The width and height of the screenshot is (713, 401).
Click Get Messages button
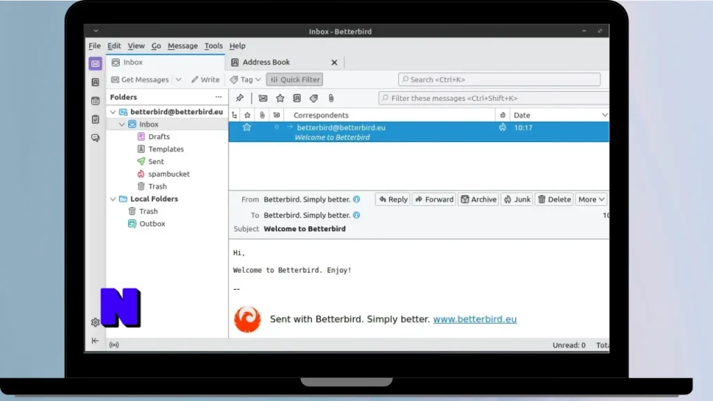[x=140, y=79]
